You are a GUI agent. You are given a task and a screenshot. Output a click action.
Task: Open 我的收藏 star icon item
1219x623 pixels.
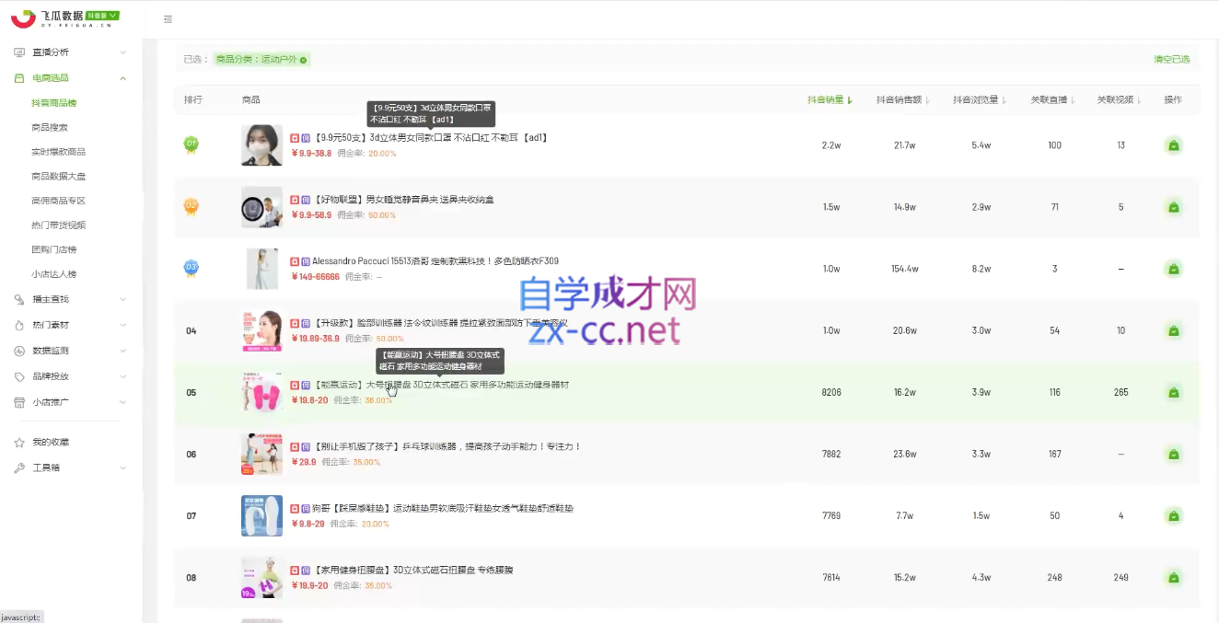click(19, 443)
